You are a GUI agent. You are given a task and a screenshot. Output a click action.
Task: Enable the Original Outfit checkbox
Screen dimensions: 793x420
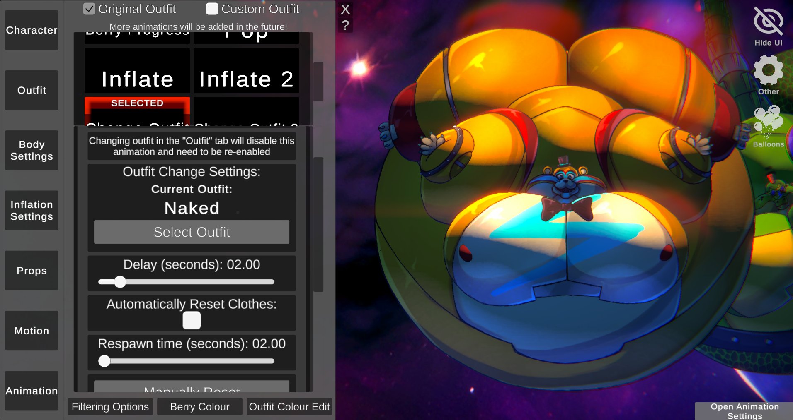[x=89, y=9]
